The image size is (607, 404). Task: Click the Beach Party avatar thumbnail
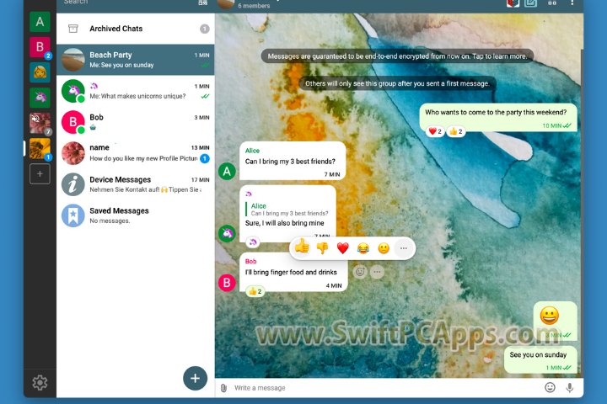point(73,60)
